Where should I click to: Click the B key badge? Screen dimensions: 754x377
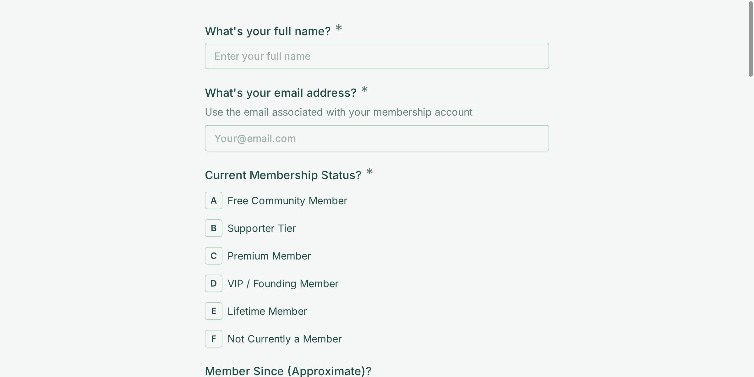coord(214,228)
